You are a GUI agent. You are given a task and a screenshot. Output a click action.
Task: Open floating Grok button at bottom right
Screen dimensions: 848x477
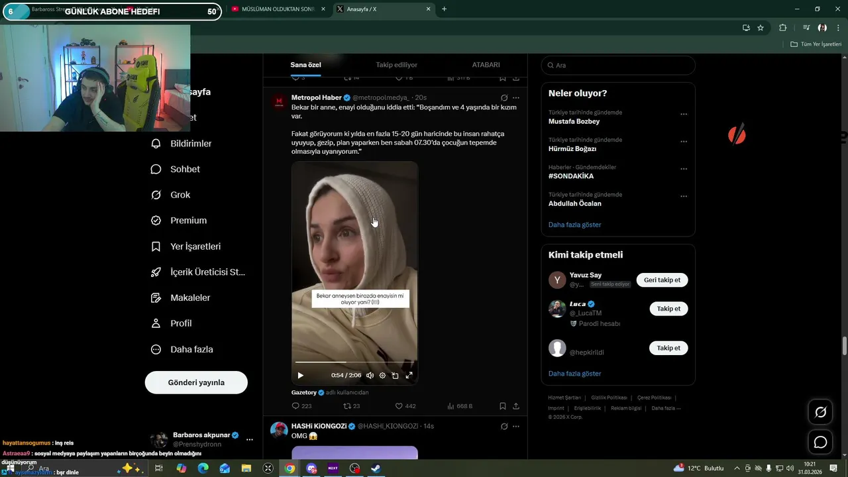tap(820, 412)
